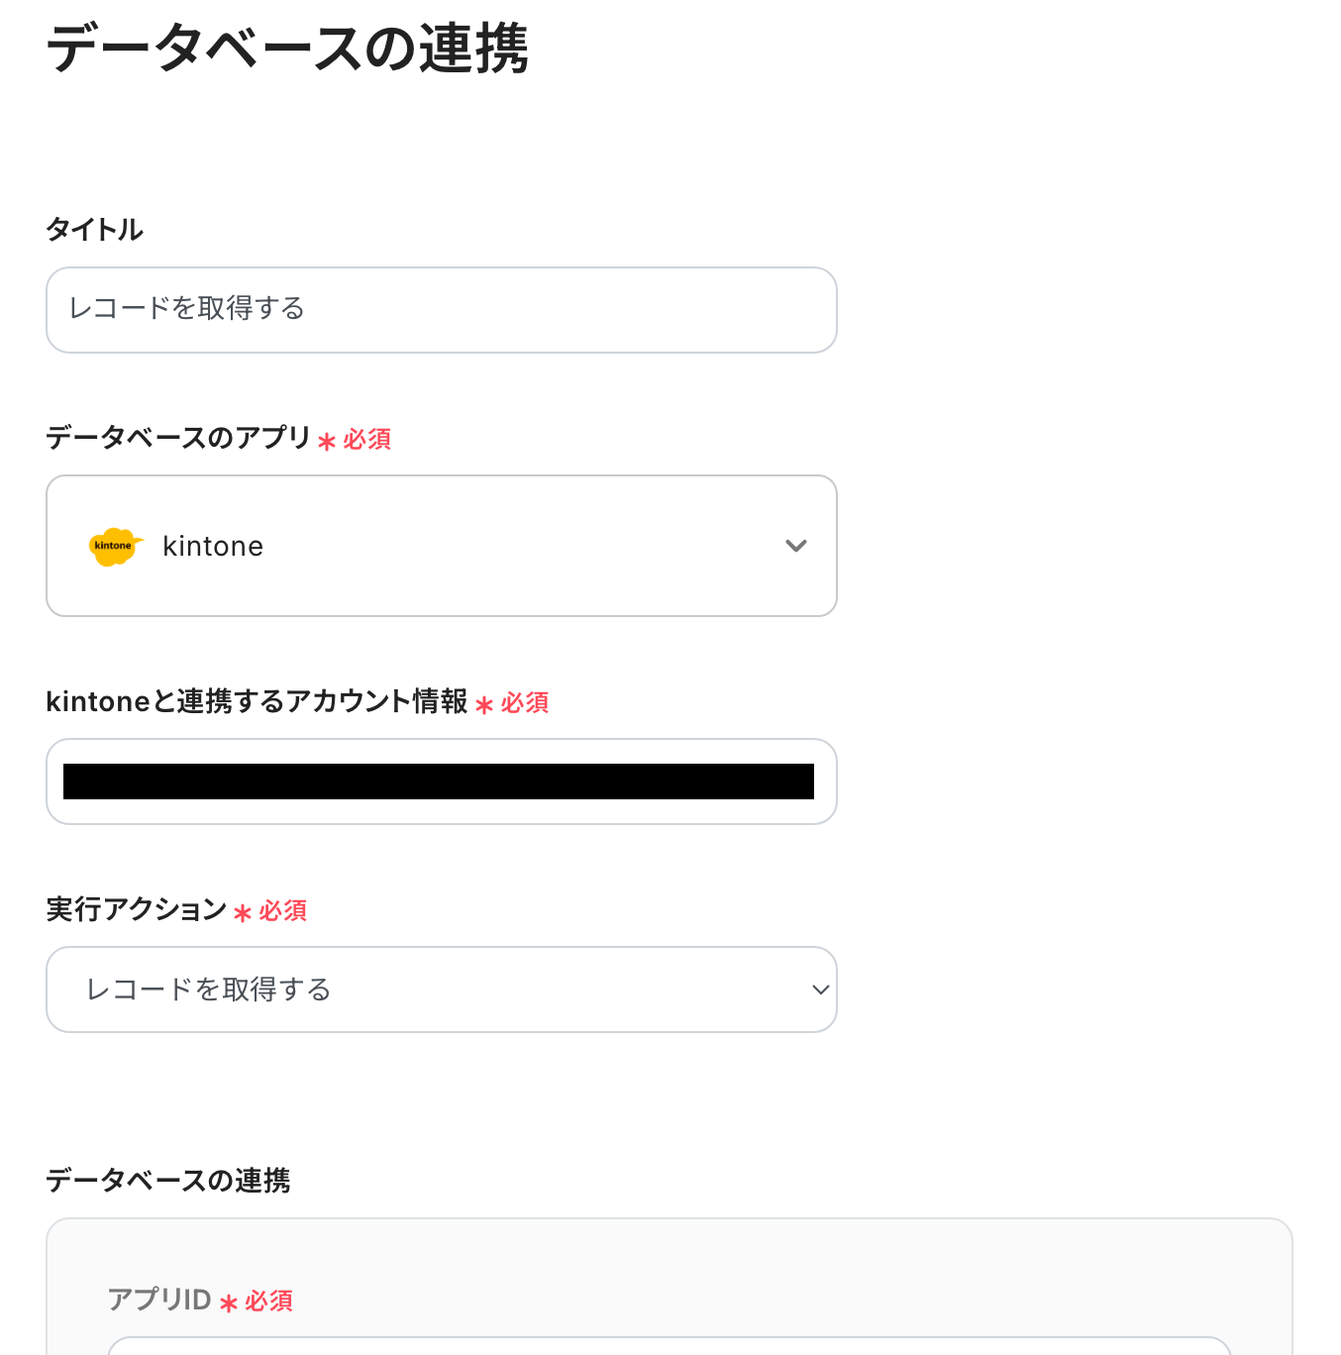Viewport: 1341px width, 1355px height.
Task: Click the red asterisk beside アプリID
Action: tap(229, 1303)
